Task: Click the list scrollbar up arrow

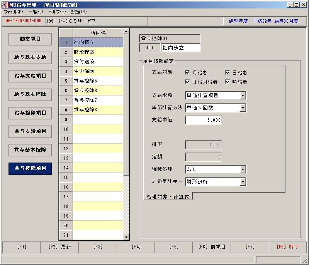Action: pyautogui.click(x=126, y=31)
